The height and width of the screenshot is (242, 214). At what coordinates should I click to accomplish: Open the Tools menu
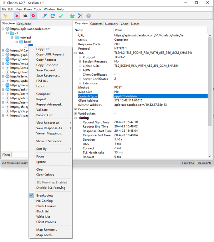pyautogui.click(x=38, y=9)
